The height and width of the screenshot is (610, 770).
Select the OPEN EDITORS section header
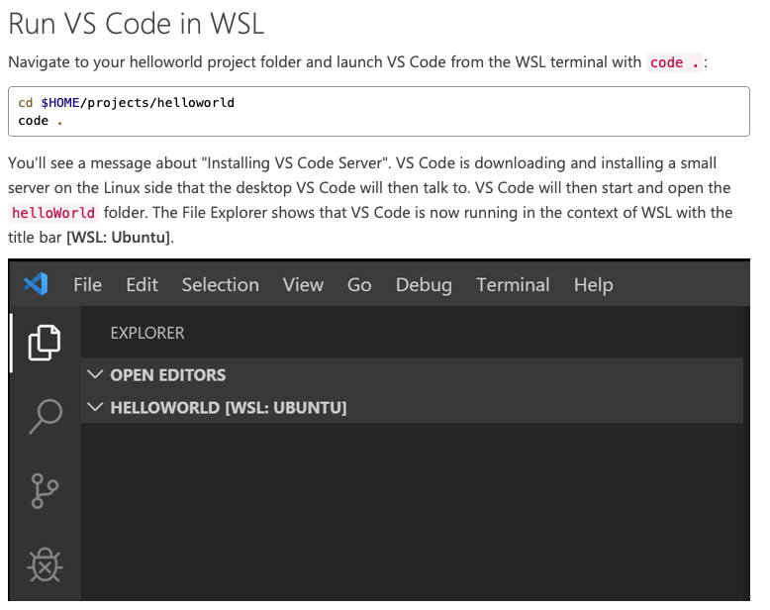point(412,374)
